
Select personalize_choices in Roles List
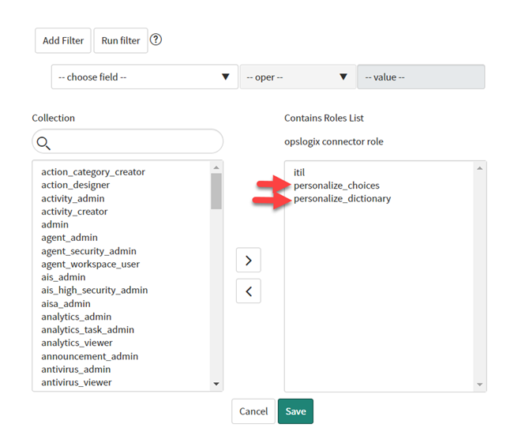click(x=336, y=186)
